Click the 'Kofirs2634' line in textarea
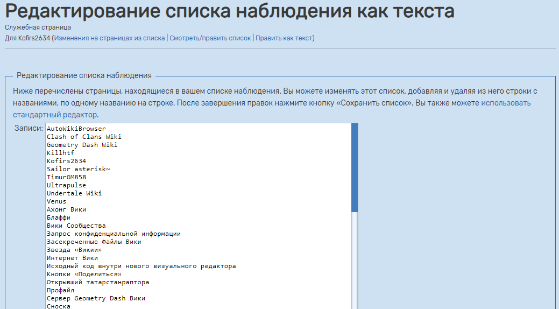 coord(66,161)
